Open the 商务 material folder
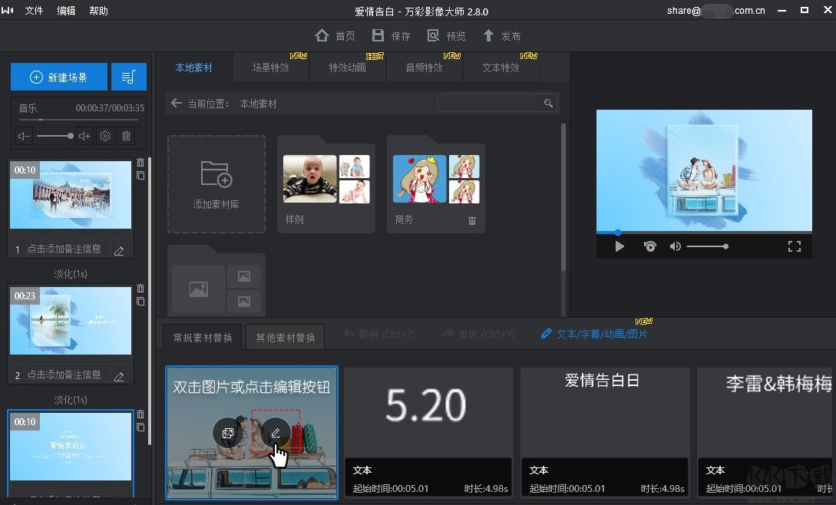 [436, 180]
